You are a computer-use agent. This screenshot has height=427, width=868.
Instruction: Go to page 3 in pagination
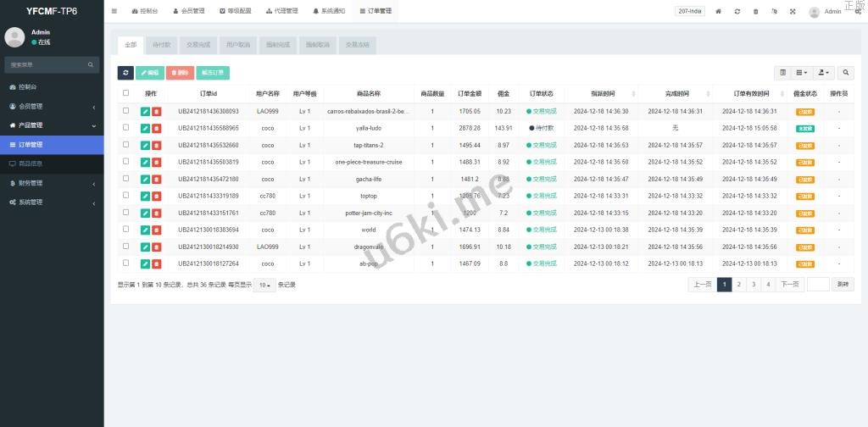(753, 285)
